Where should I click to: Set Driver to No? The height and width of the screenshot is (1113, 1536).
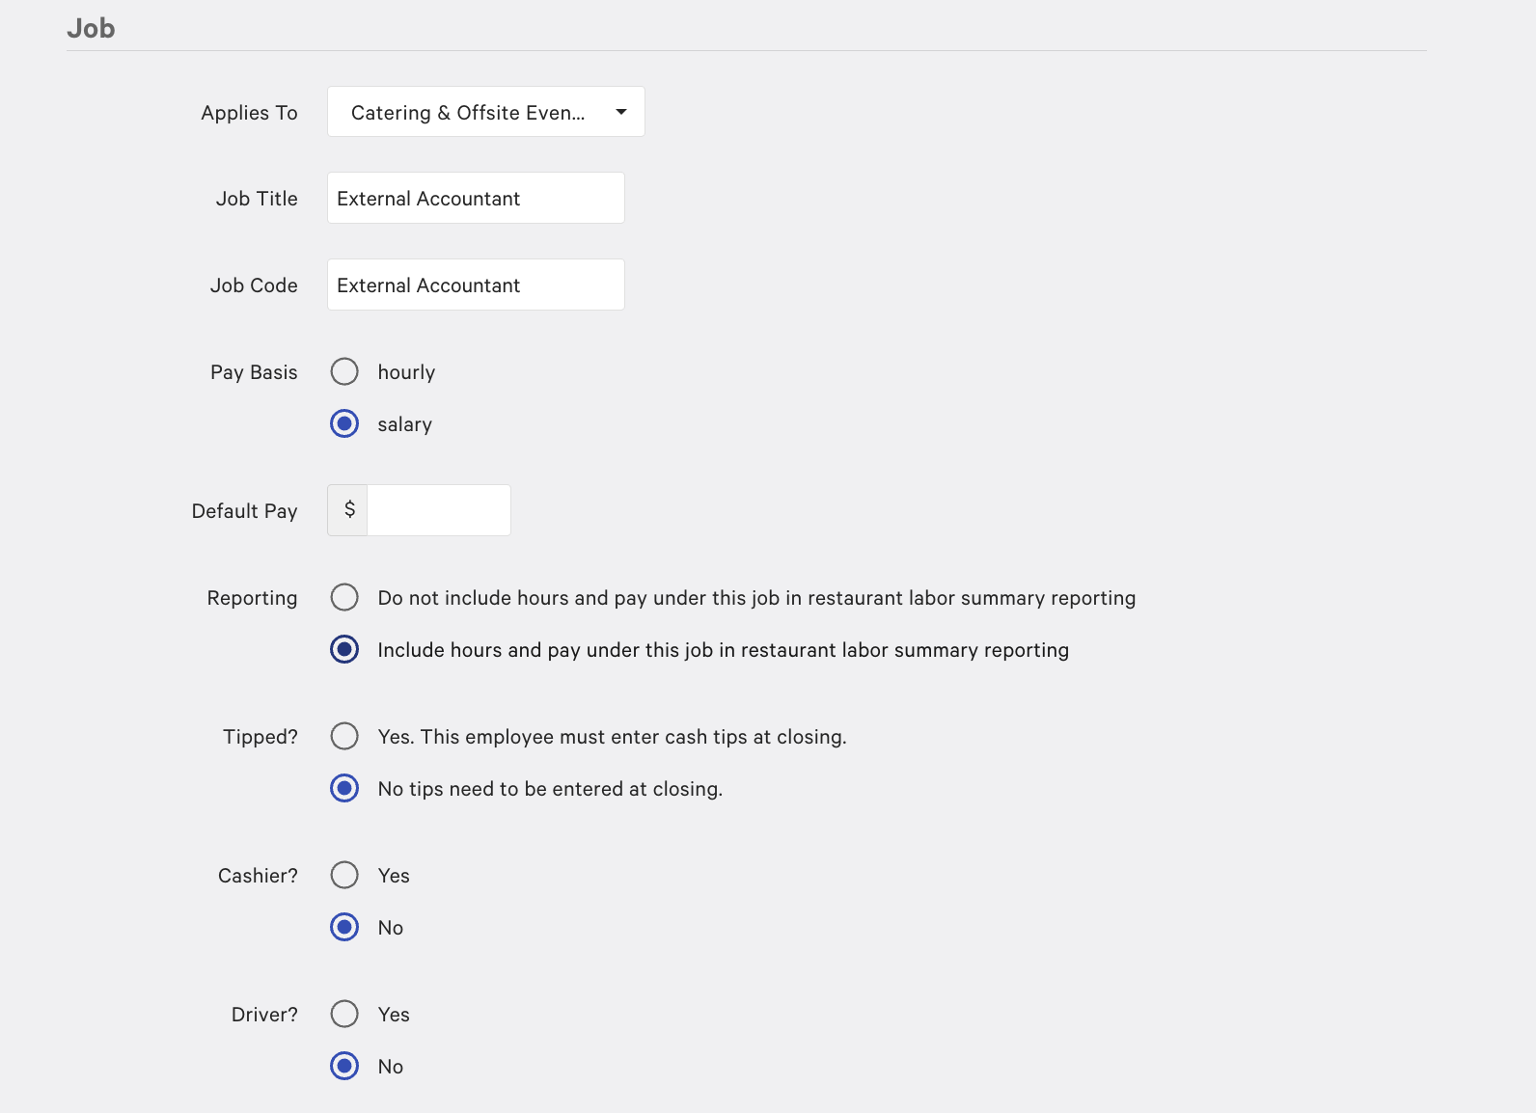pyautogui.click(x=344, y=1067)
